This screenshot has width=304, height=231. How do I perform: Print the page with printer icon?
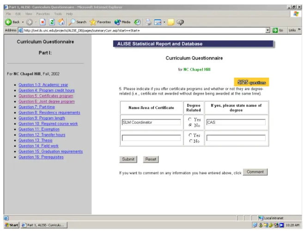148,22
